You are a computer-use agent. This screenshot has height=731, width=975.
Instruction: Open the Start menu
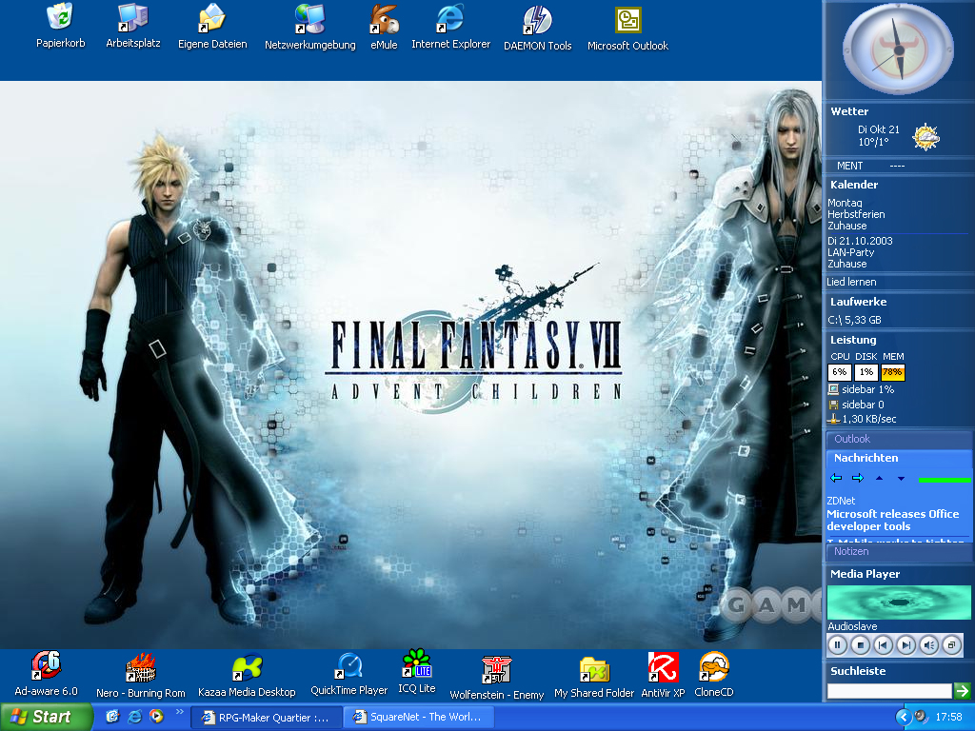pos(45,717)
